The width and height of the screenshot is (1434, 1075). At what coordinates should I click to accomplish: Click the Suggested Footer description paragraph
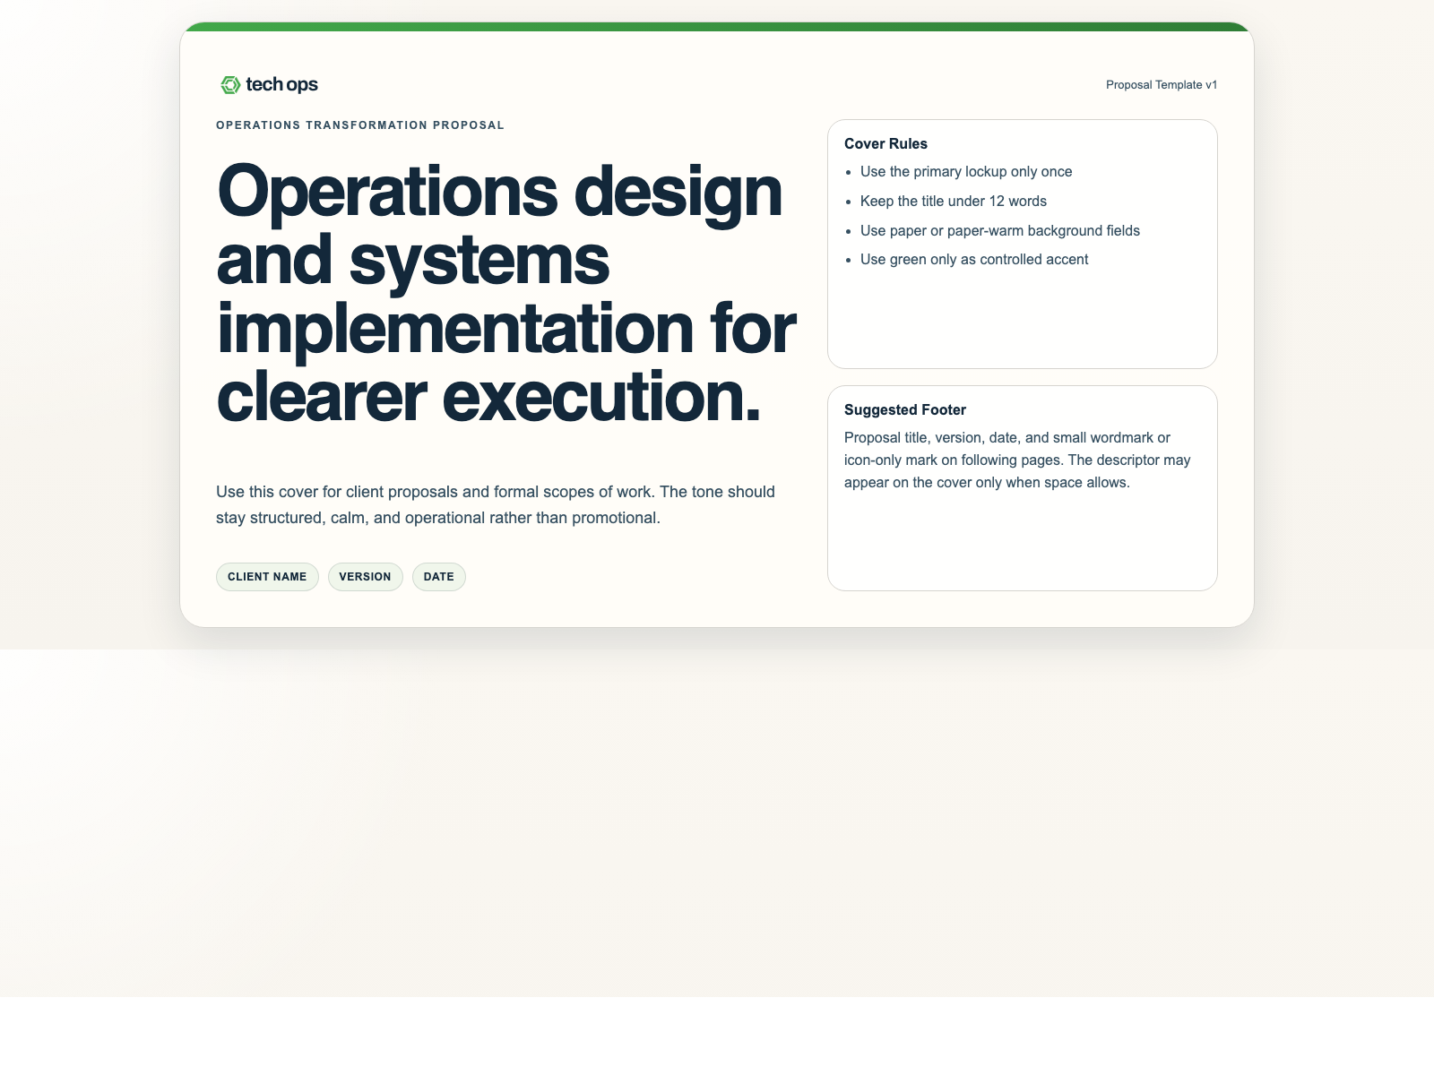1016,460
